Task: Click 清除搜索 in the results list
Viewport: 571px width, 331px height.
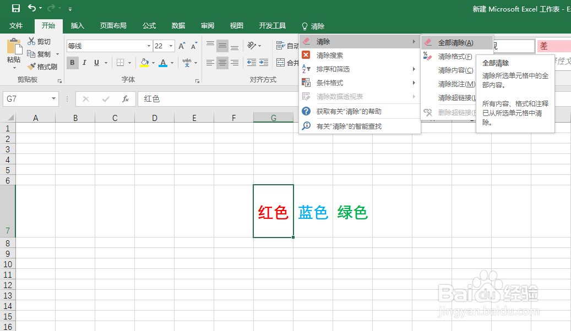Action: point(360,56)
